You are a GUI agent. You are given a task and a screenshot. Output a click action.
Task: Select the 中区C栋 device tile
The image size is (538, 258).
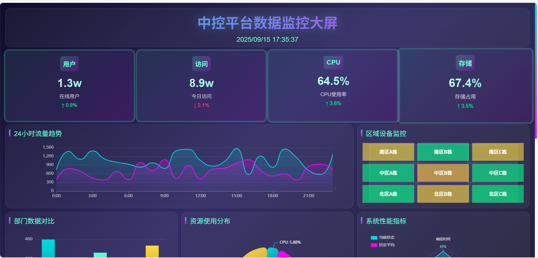pyautogui.click(x=498, y=173)
